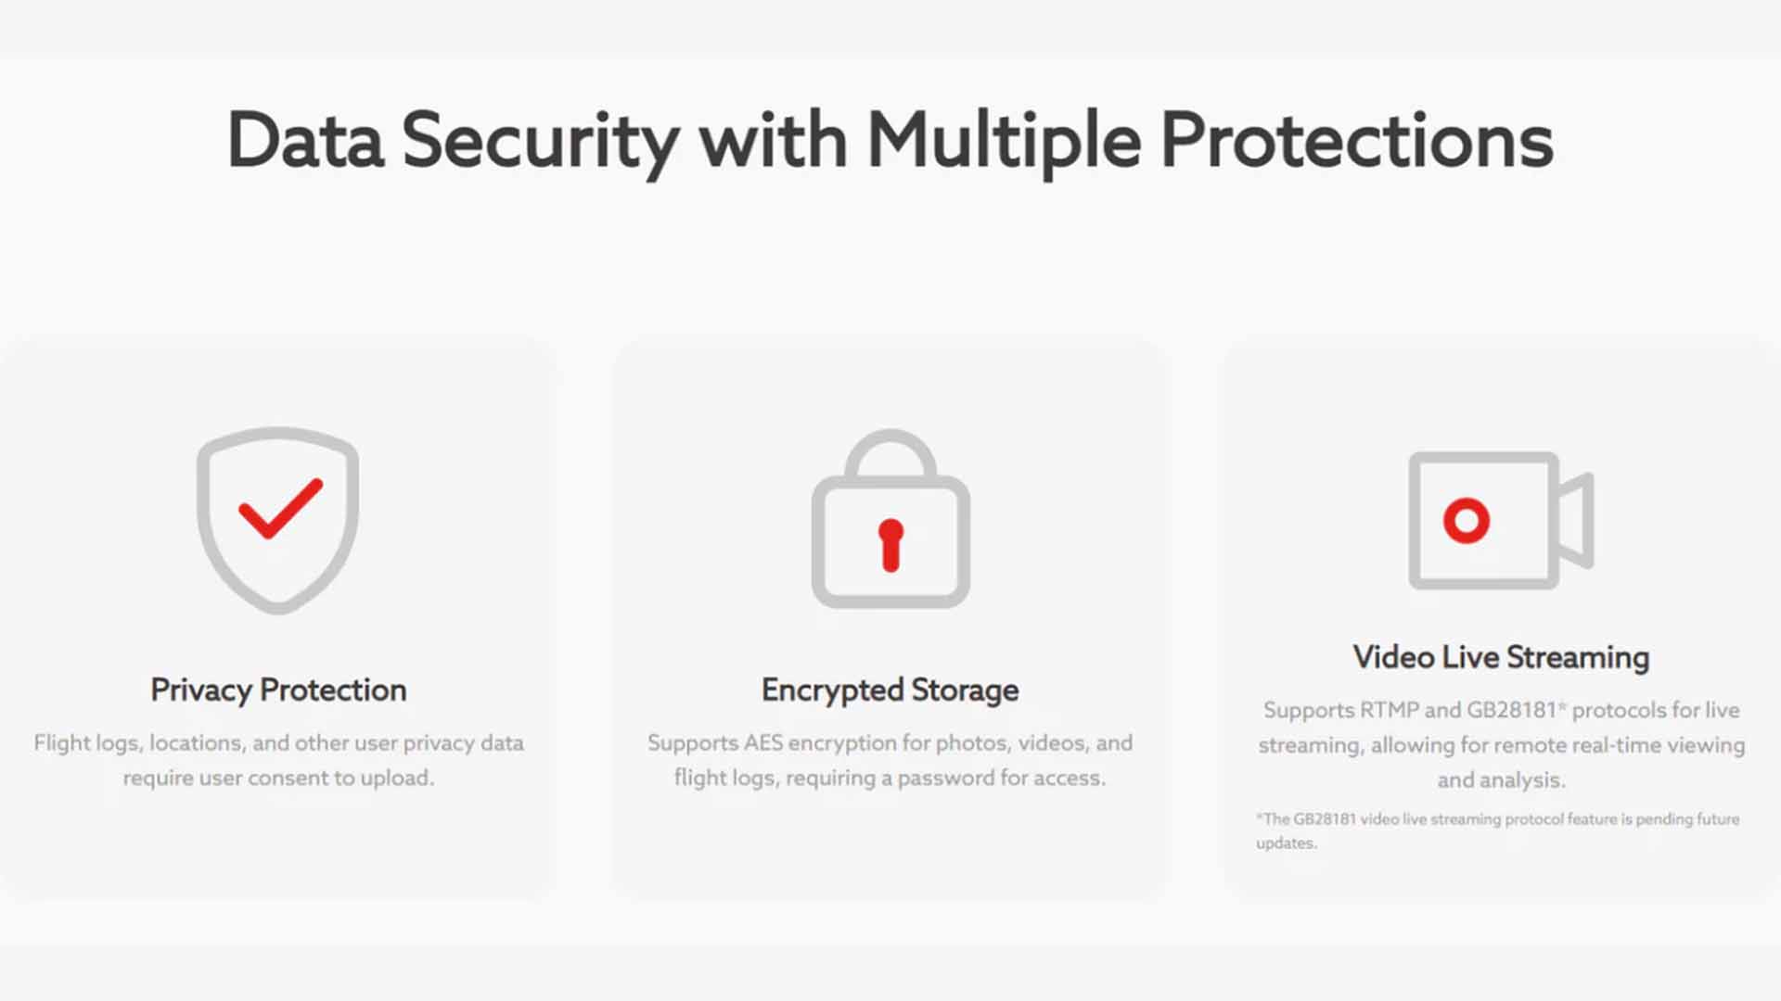Click the padlock encrypted storage icon
This screenshot has height=1001, width=1781.
[890, 518]
